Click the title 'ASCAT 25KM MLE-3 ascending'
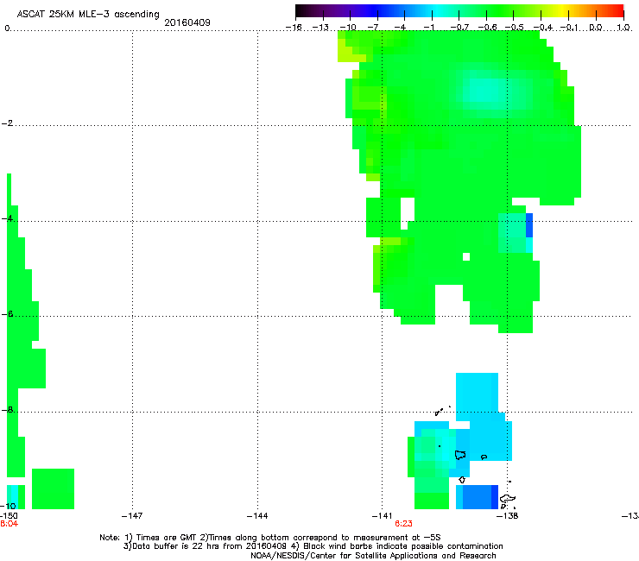Image resolution: width=639 pixels, height=561 pixels. click(88, 15)
